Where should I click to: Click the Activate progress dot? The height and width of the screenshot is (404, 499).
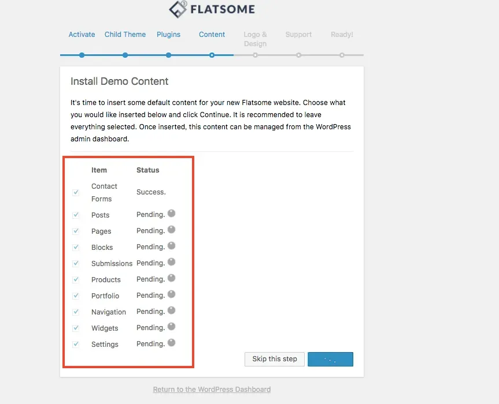(x=82, y=55)
